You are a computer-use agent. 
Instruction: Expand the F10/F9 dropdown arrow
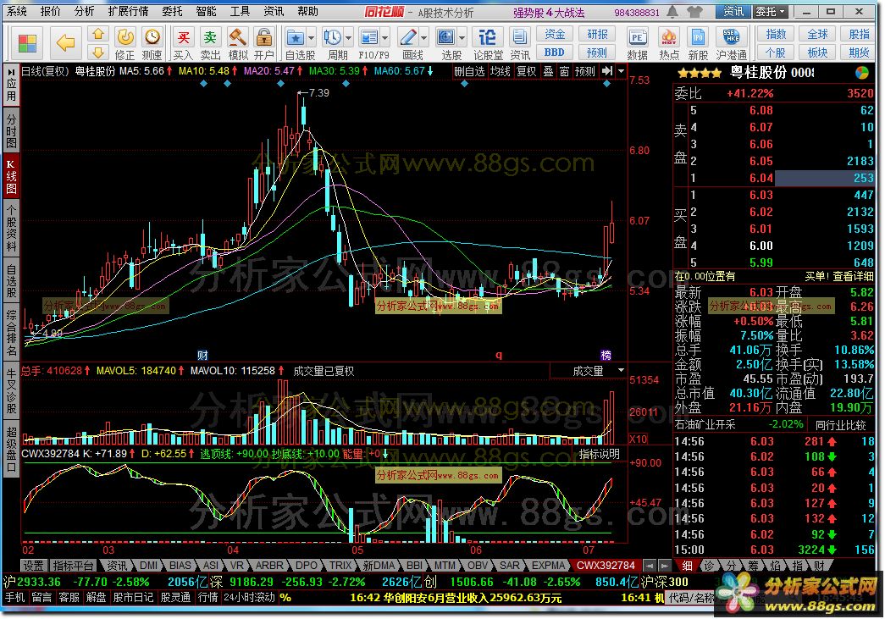[385, 38]
